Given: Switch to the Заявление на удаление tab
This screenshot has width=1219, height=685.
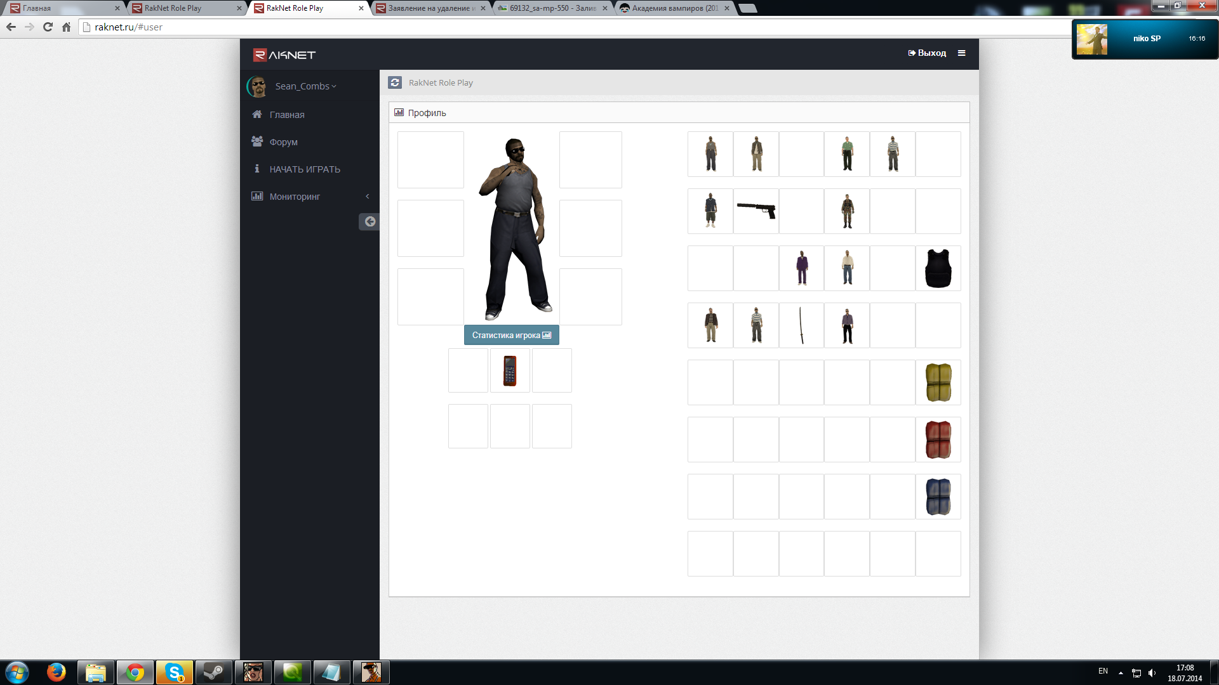Looking at the screenshot, I should pyautogui.click(x=430, y=8).
